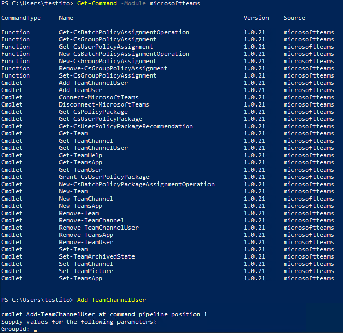Click 'Supply values for the following parameters' line
The width and height of the screenshot is (343, 333).
pos(79,322)
